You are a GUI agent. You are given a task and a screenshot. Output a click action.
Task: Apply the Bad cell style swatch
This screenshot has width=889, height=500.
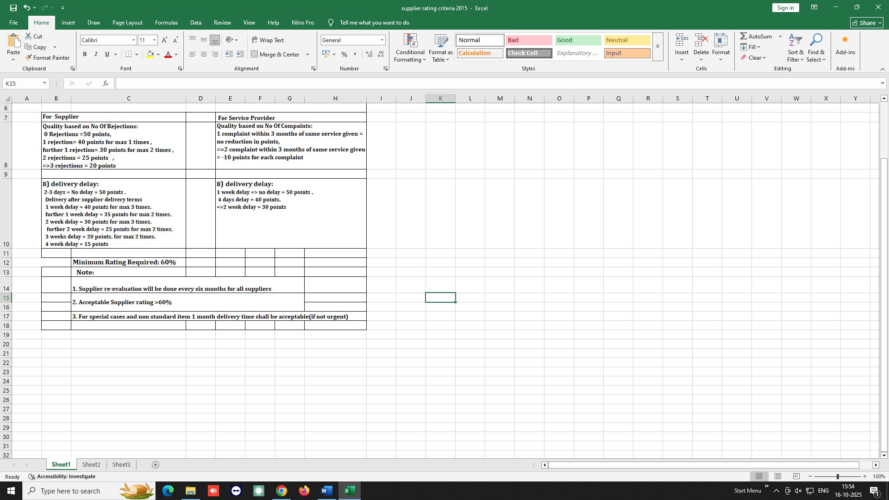coord(529,40)
